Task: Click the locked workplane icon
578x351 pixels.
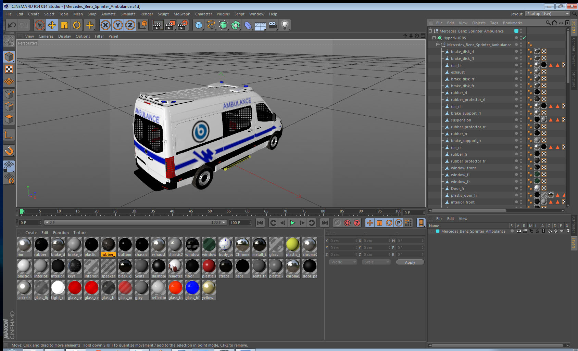Action: click(9, 166)
